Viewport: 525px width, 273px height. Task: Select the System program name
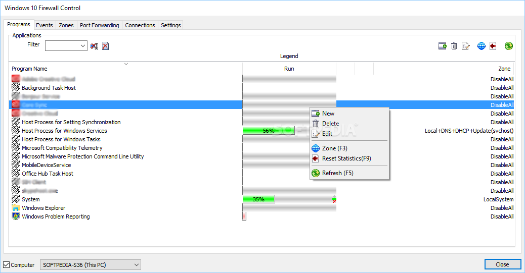click(31, 199)
